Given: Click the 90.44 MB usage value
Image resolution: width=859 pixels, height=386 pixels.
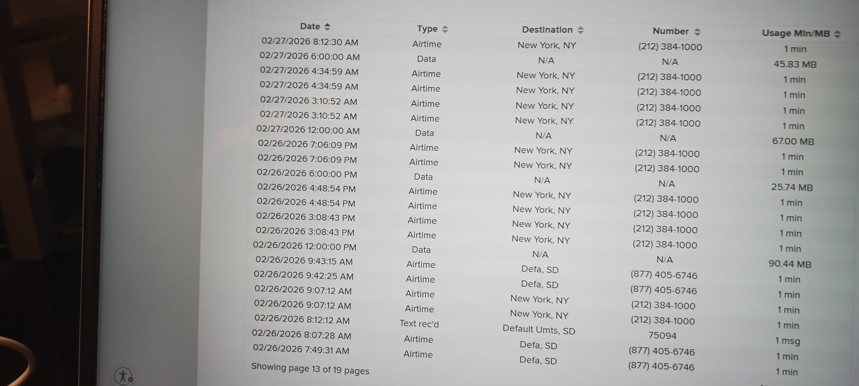Looking at the screenshot, I should pyautogui.click(x=789, y=264).
